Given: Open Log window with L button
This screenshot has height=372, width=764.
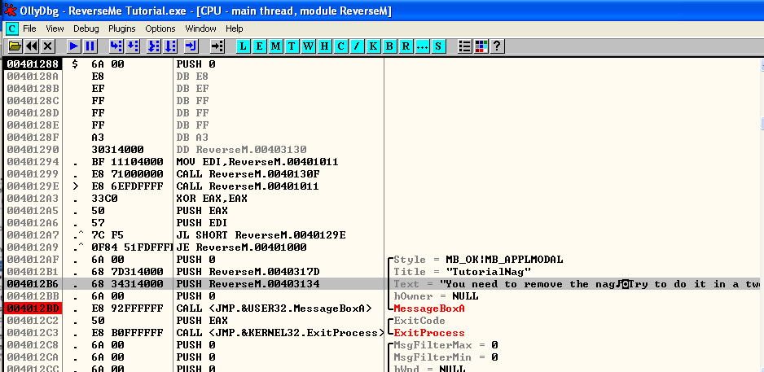Looking at the screenshot, I should tap(244, 46).
